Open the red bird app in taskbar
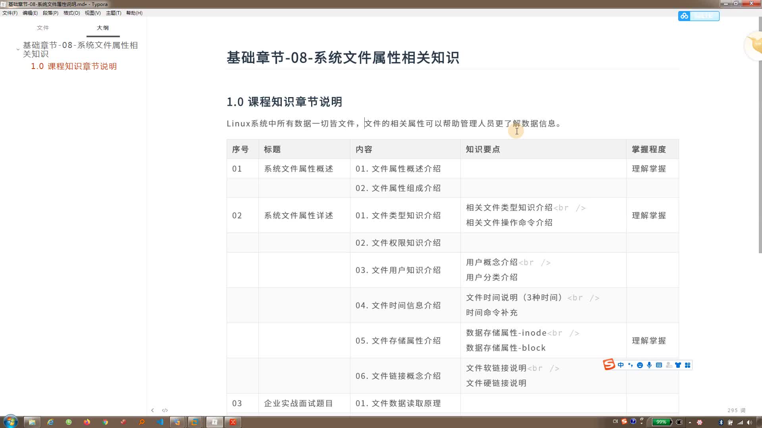This screenshot has height=428, width=762. coord(123,422)
